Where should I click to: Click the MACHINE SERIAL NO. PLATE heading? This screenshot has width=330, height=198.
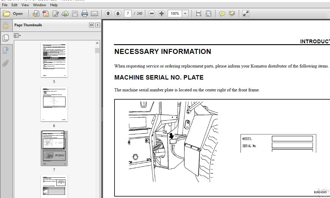click(159, 77)
